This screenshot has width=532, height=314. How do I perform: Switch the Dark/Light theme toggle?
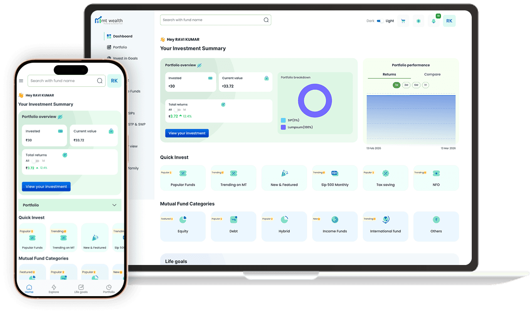(x=380, y=21)
